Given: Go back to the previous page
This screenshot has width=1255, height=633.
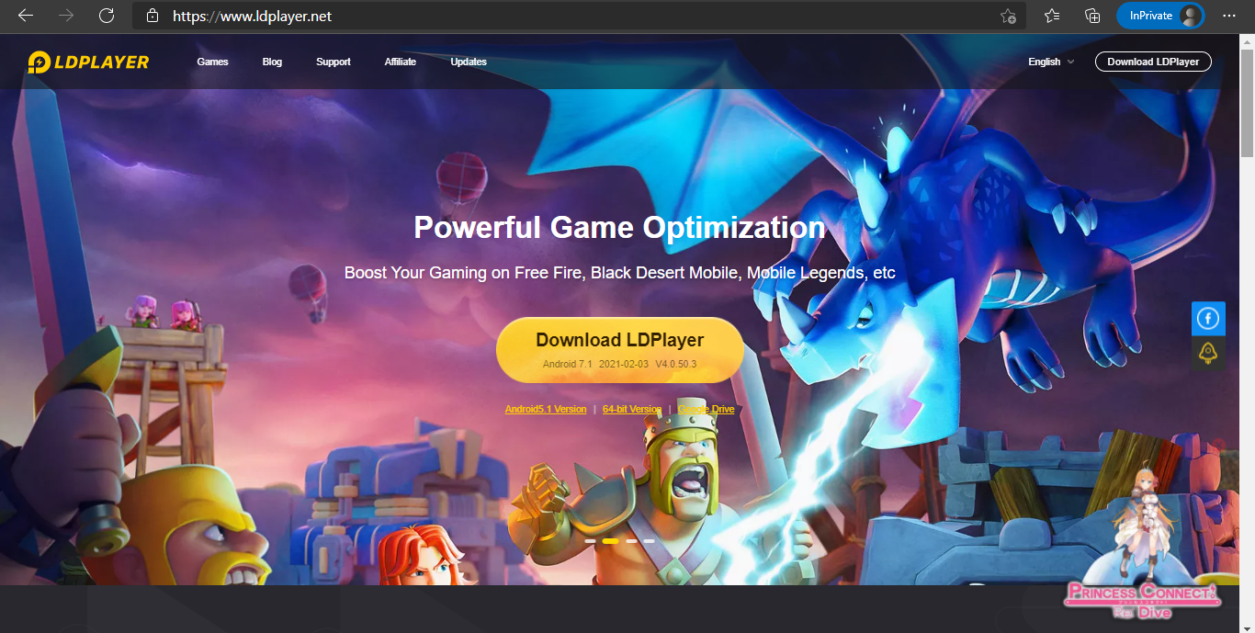Looking at the screenshot, I should point(26,16).
